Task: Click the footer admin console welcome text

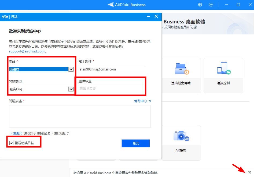Action: [116, 173]
